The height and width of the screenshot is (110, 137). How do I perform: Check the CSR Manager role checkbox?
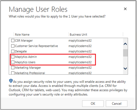click(13, 41)
